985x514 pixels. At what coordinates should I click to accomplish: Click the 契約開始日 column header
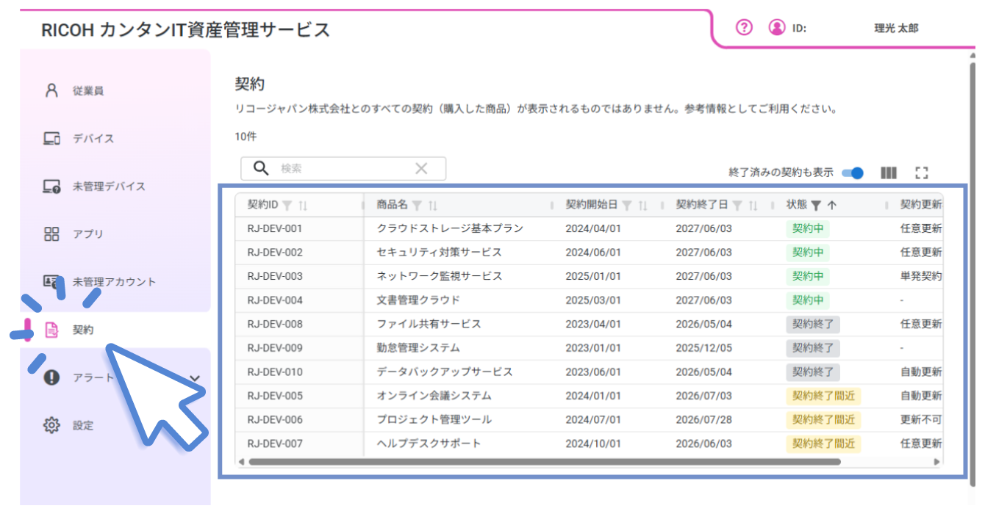tap(592, 205)
